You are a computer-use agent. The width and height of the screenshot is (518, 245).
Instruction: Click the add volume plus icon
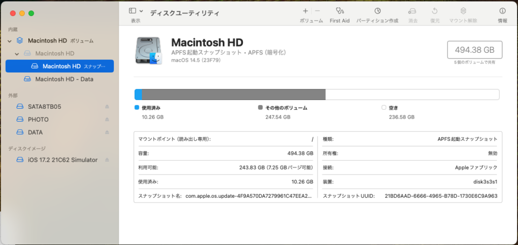pyautogui.click(x=305, y=11)
